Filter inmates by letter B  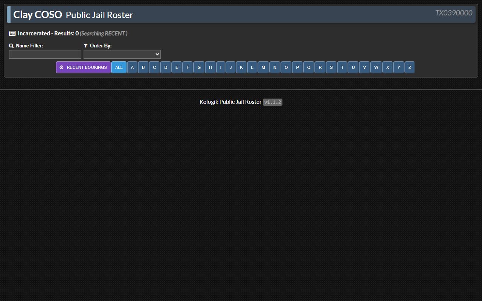click(143, 67)
